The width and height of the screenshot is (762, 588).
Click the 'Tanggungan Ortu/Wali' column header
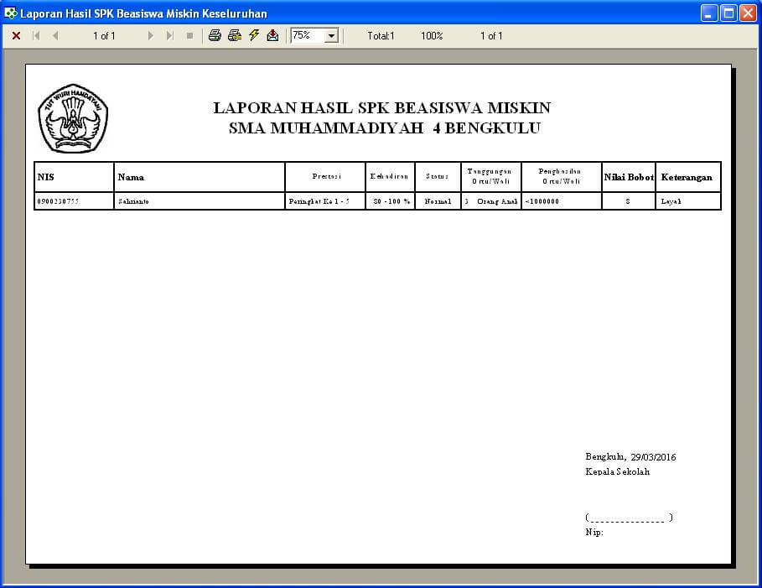click(x=490, y=176)
